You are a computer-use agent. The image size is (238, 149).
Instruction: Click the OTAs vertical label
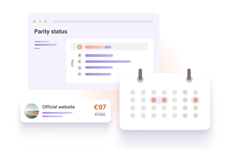pyautogui.click(x=73, y=63)
